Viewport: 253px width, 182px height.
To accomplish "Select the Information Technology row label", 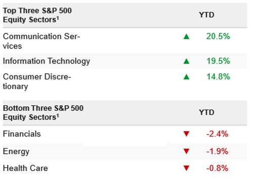I will pos(47,61).
